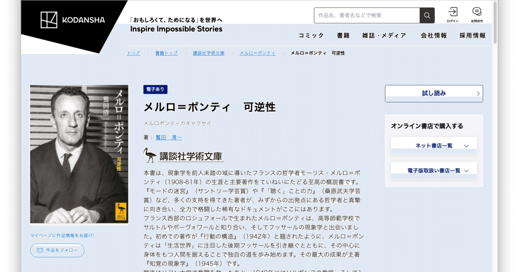Open the author link 鷲田 清一
Image resolution: width=519 pixels, height=272 pixels.
coord(168,138)
